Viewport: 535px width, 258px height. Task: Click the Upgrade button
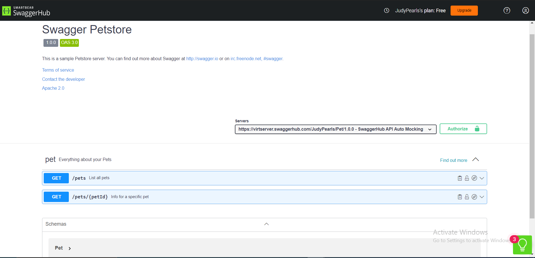click(464, 11)
